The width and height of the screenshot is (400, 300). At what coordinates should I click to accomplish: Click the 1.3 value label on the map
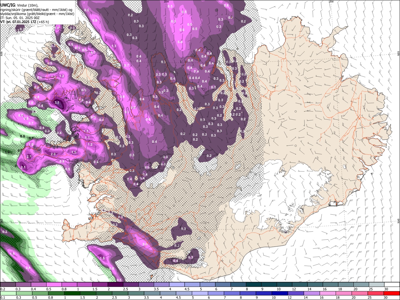pyautogui.click(x=114, y=46)
